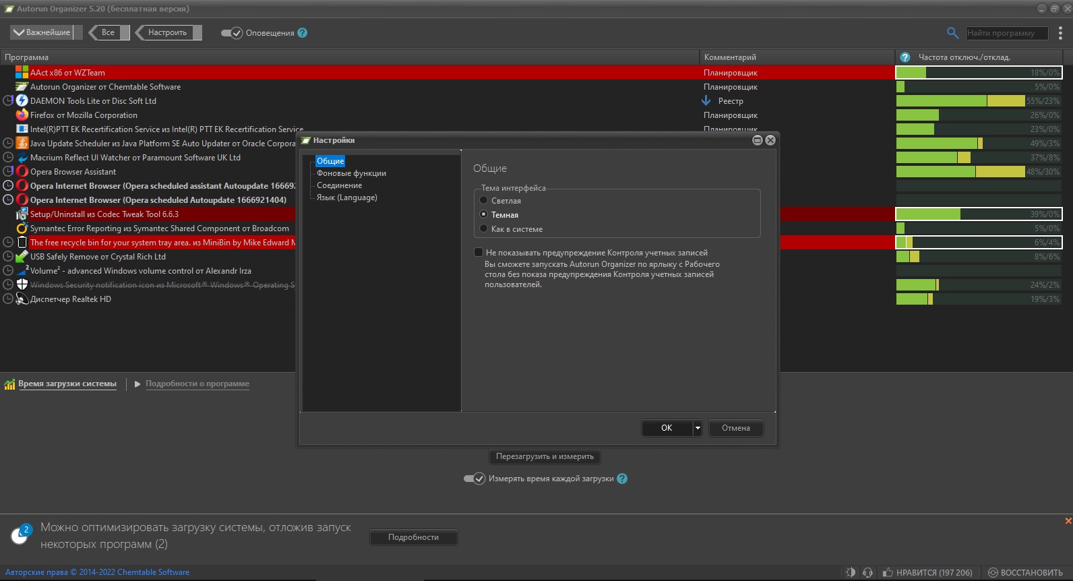Select Общие in the settings tree

[330, 161]
